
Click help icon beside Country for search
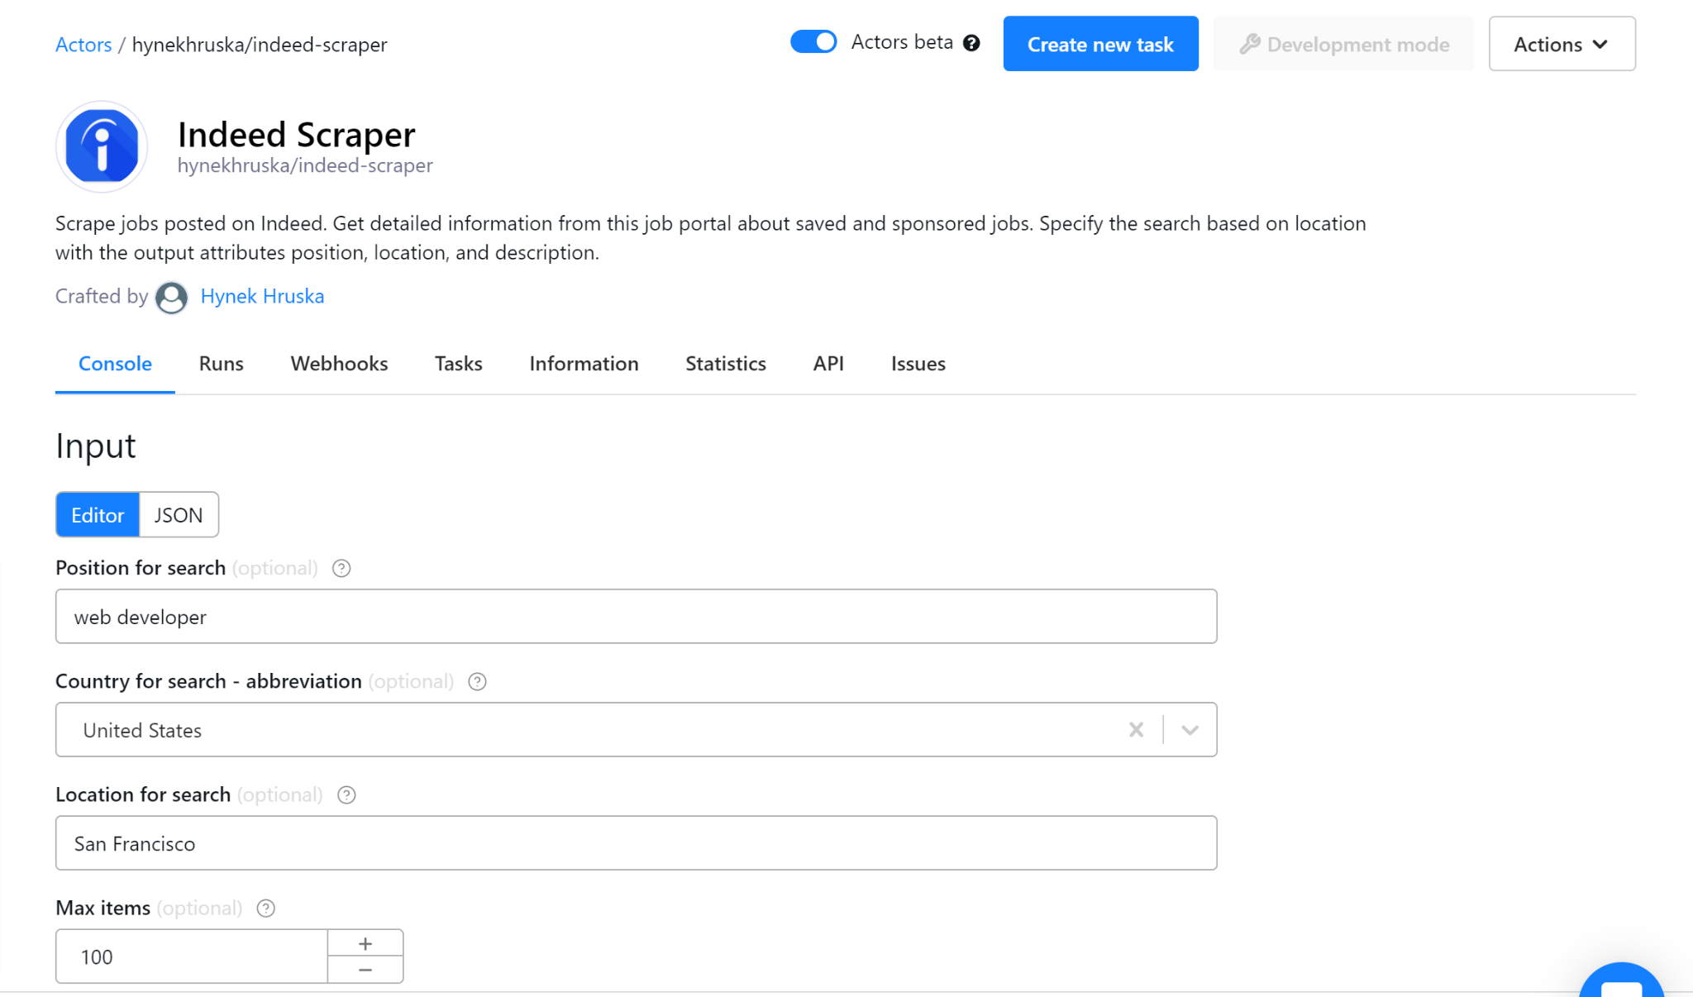pos(477,681)
